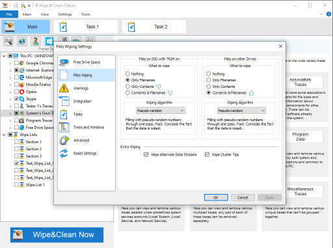This screenshot has width=333, height=248.
Task: Start Wipe&Clean Now
Action: (57, 235)
